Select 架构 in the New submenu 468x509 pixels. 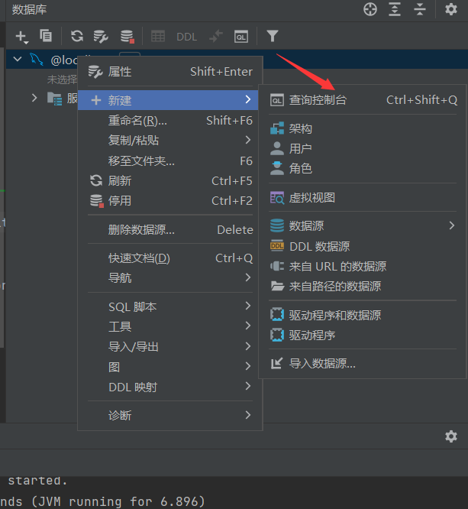[x=363, y=129]
